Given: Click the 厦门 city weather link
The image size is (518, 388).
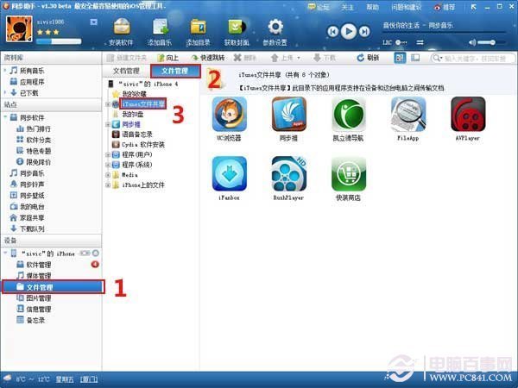Looking at the screenshot, I should pos(89,379).
